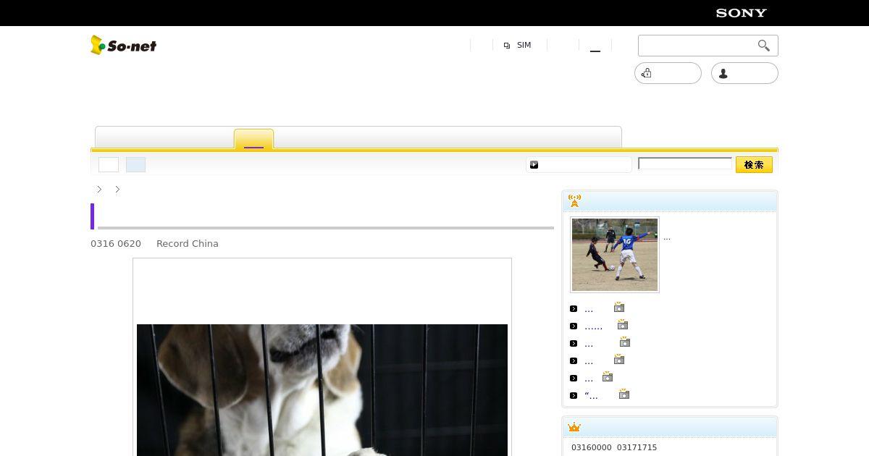Click camera icon on fourth headline
Screen dimensions: 869x456
619,360
